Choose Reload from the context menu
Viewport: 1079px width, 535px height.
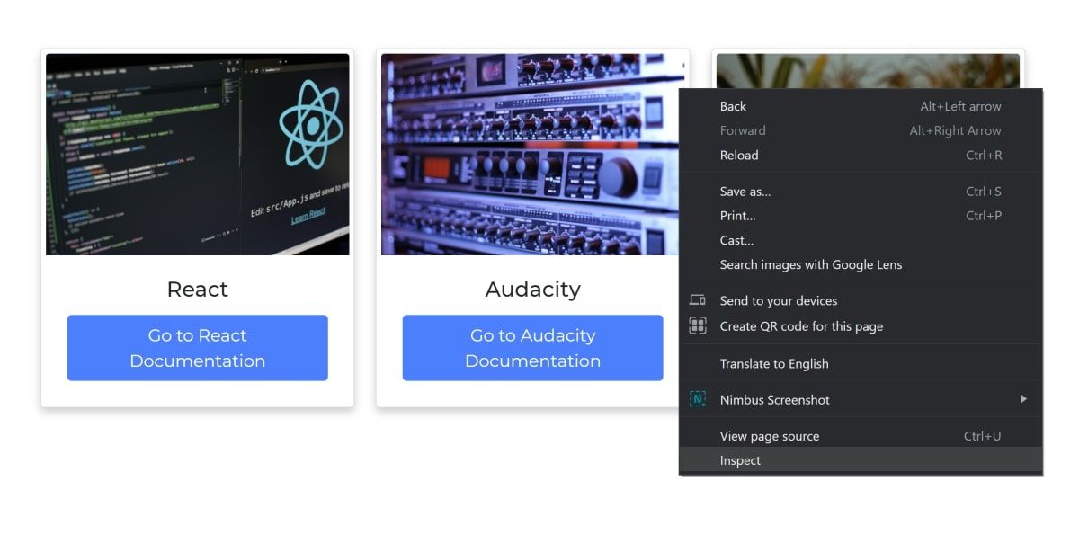(x=861, y=155)
